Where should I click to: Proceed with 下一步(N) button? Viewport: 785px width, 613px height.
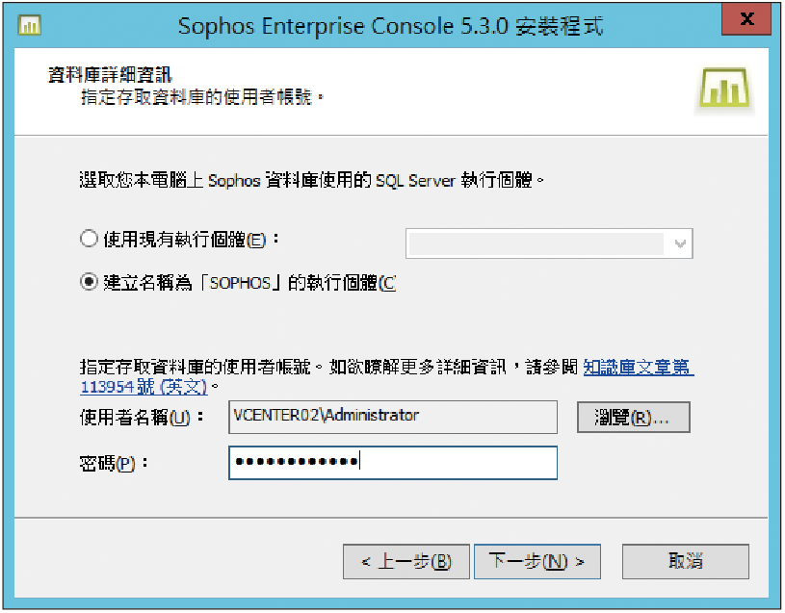pyautogui.click(x=536, y=561)
